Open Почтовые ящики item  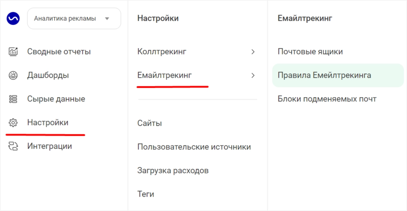(310, 52)
